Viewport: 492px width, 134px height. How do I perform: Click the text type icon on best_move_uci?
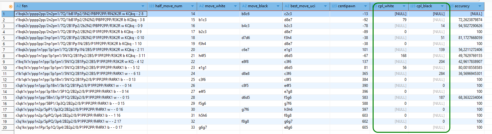287,6
